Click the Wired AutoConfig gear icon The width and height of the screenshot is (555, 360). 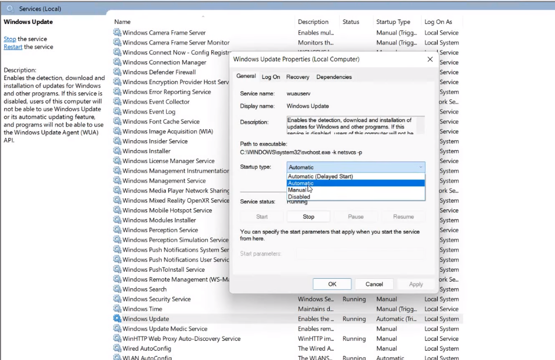click(117, 348)
